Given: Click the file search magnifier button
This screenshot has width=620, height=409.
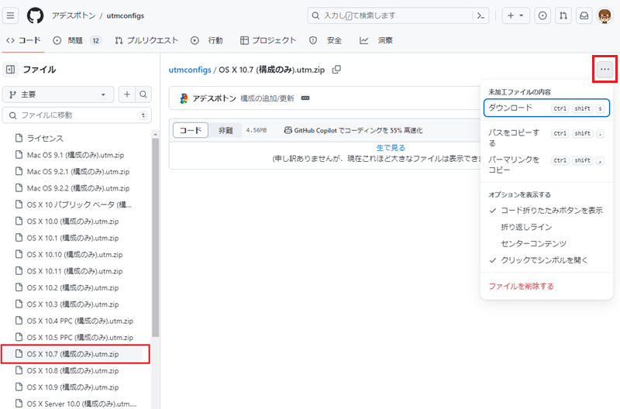Looking at the screenshot, I should [x=143, y=95].
